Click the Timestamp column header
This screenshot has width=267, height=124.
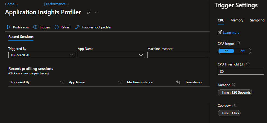click(x=193, y=82)
